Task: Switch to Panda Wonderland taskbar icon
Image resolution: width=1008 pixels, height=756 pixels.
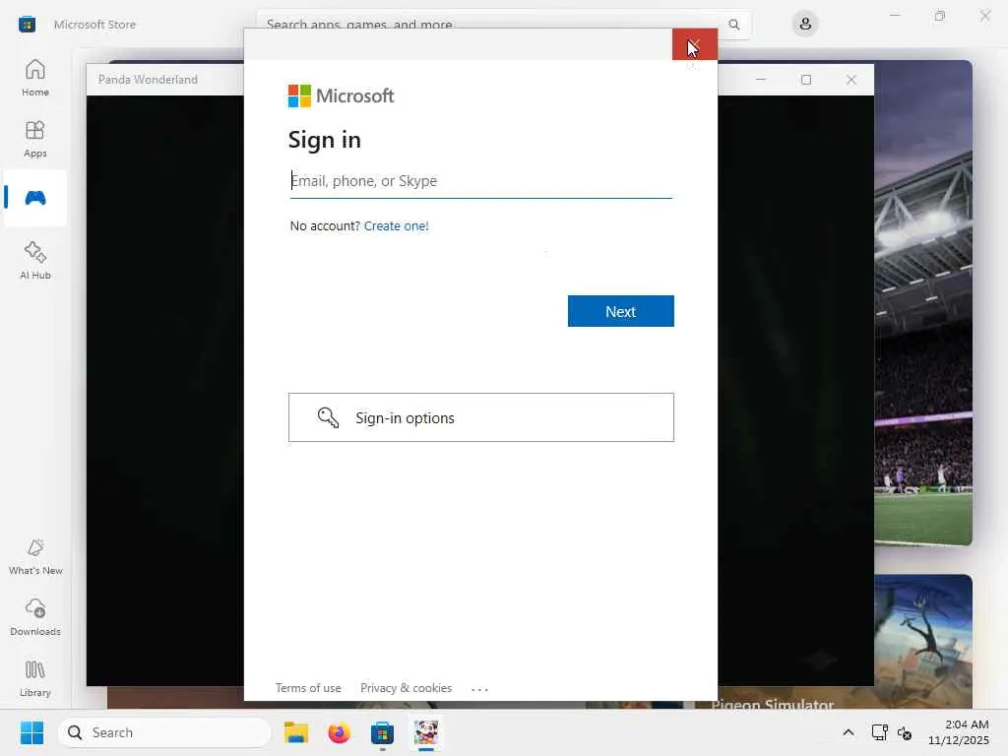Action: coord(425,732)
